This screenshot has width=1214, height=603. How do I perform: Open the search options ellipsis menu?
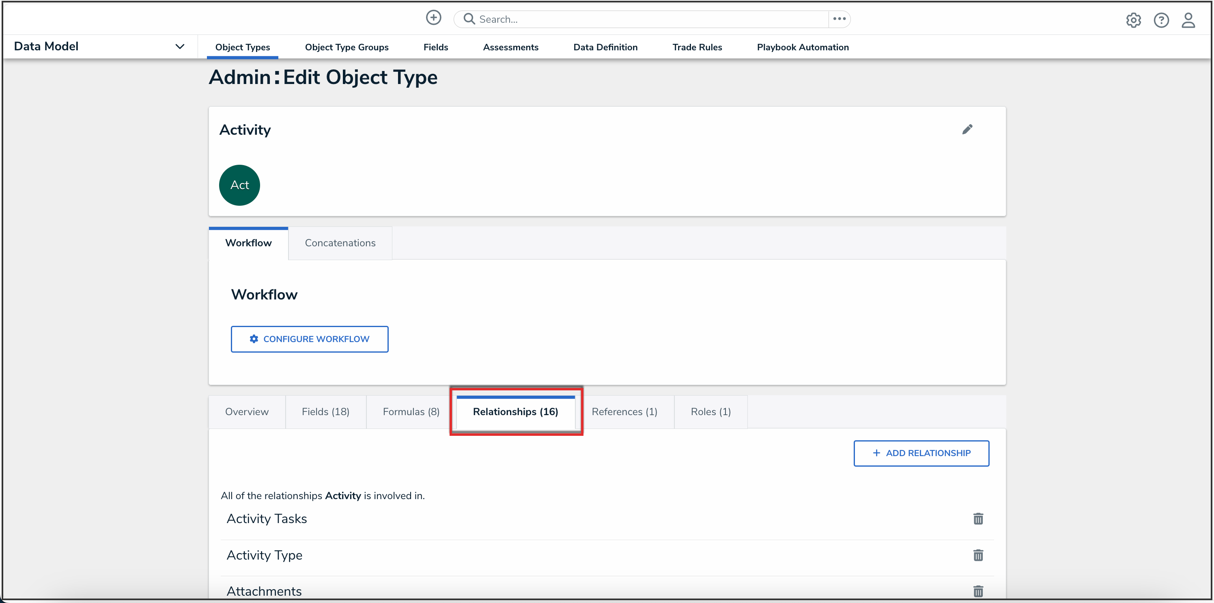(x=839, y=19)
